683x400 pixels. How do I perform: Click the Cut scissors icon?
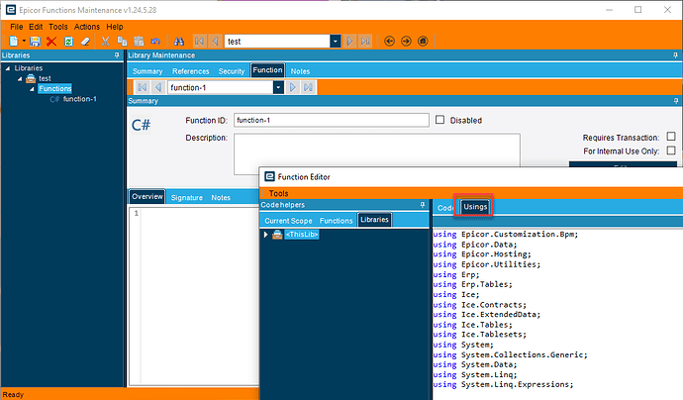click(105, 42)
